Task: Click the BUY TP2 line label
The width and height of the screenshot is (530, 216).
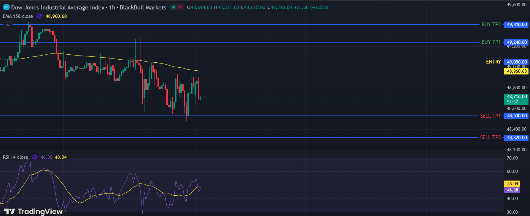Action: 491,25
